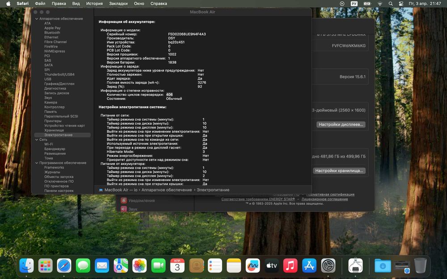Open System Settings gear in the Dock
447x279 pixels.
(328, 266)
